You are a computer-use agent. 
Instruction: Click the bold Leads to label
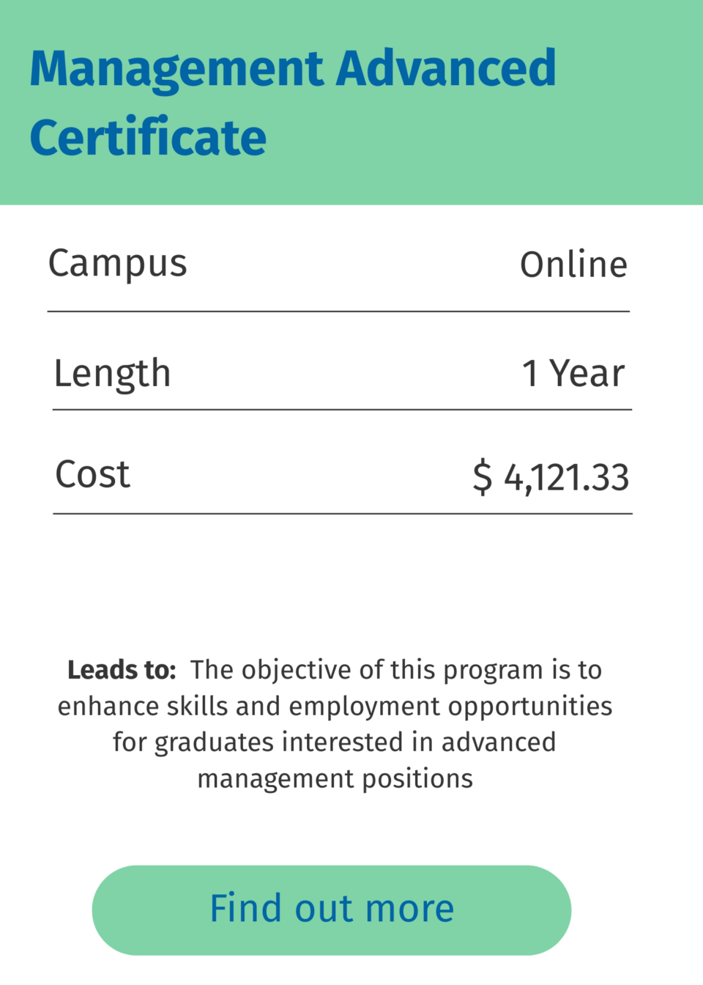click(122, 670)
